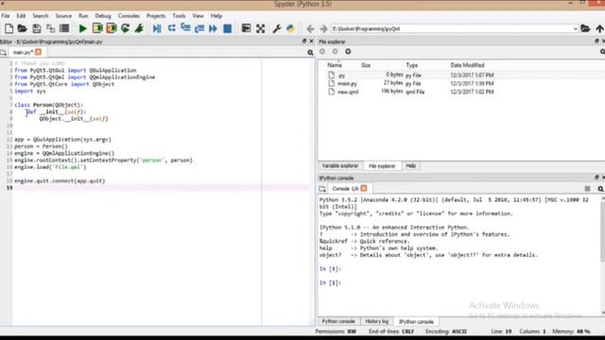Stop debugging with the blue square
The width and height of the screenshot is (605, 340).
[227, 28]
